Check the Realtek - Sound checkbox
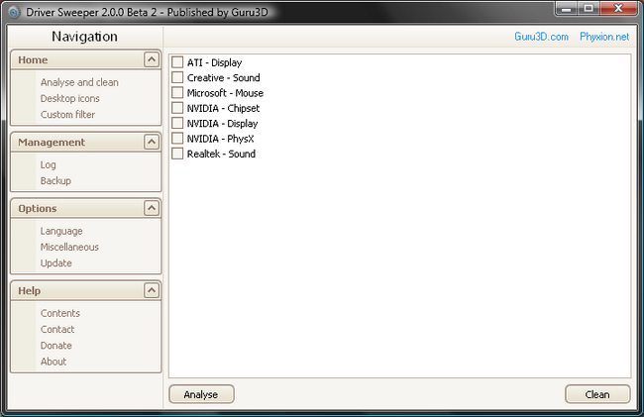 coord(177,154)
